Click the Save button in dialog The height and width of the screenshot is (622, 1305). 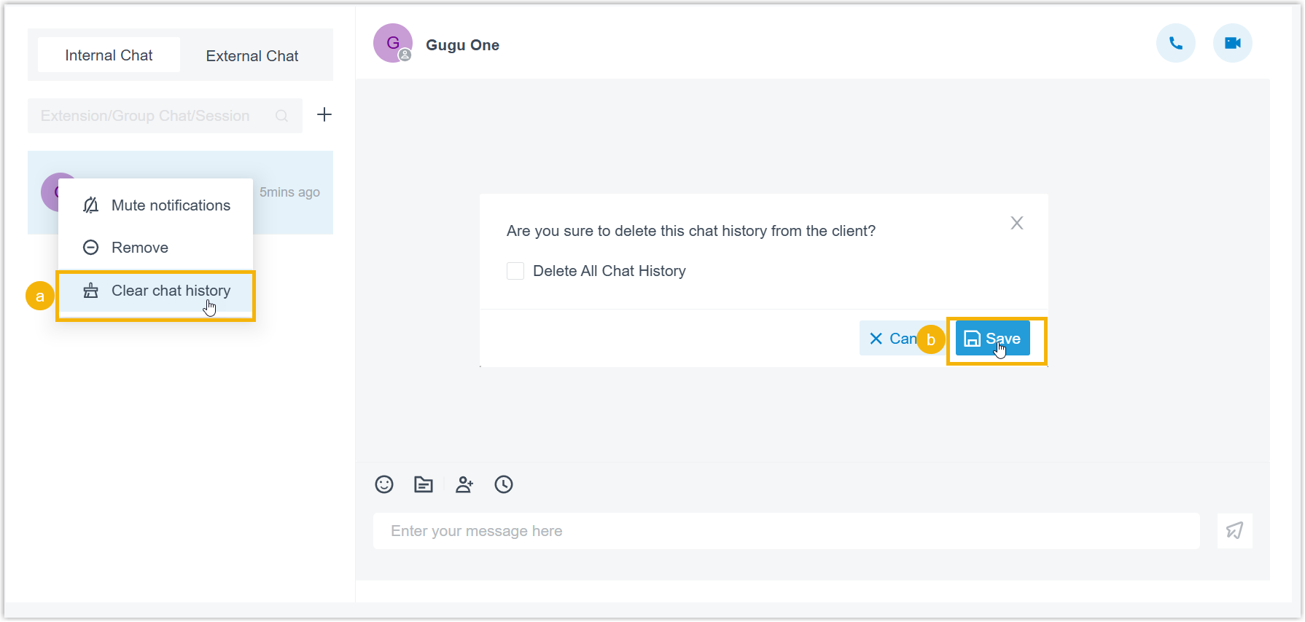click(992, 338)
